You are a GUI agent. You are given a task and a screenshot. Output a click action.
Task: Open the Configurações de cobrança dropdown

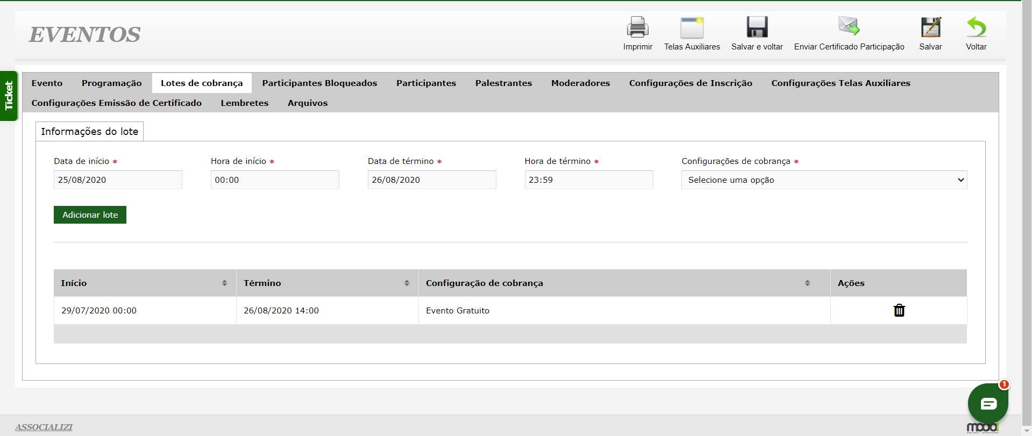824,180
